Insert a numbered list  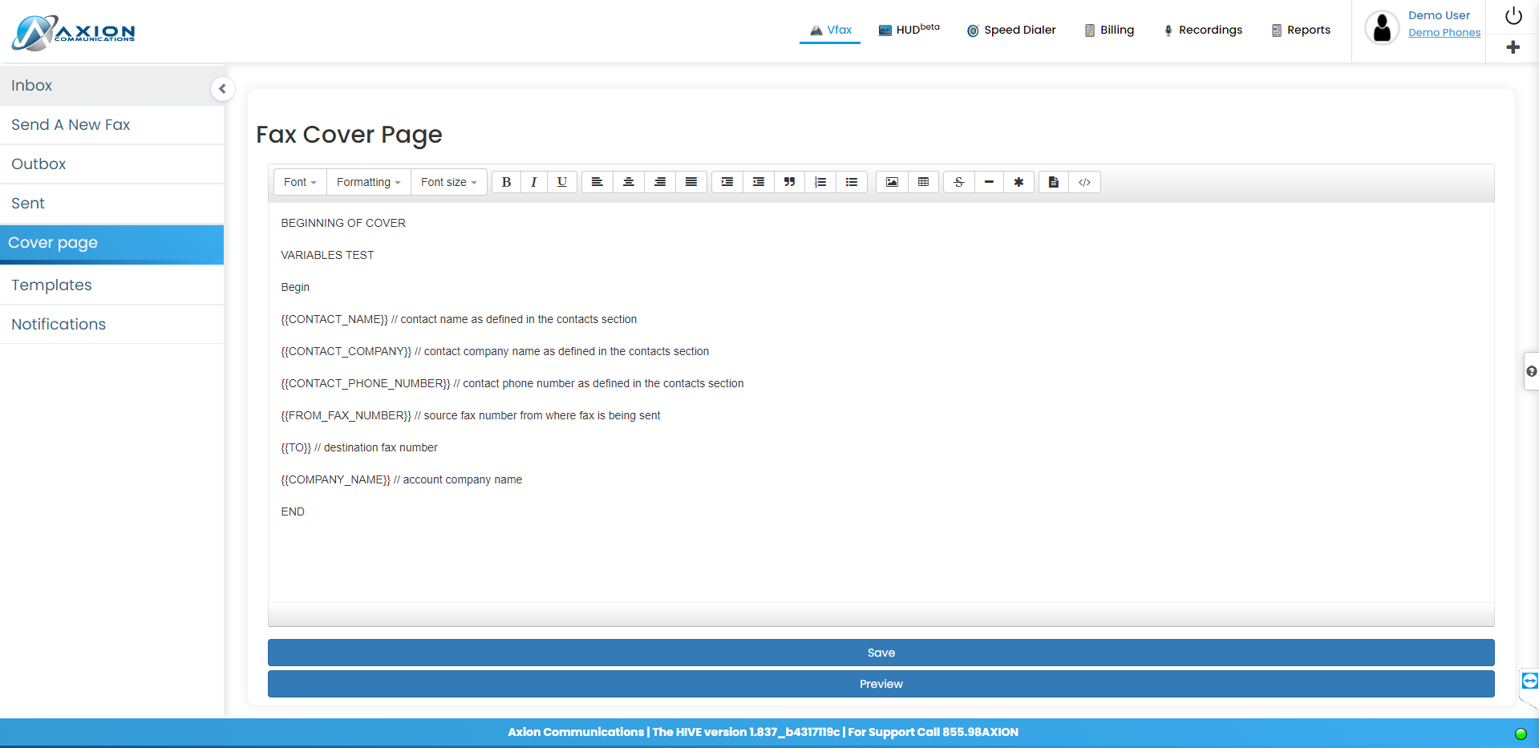pyautogui.click(x=820, y=182)
